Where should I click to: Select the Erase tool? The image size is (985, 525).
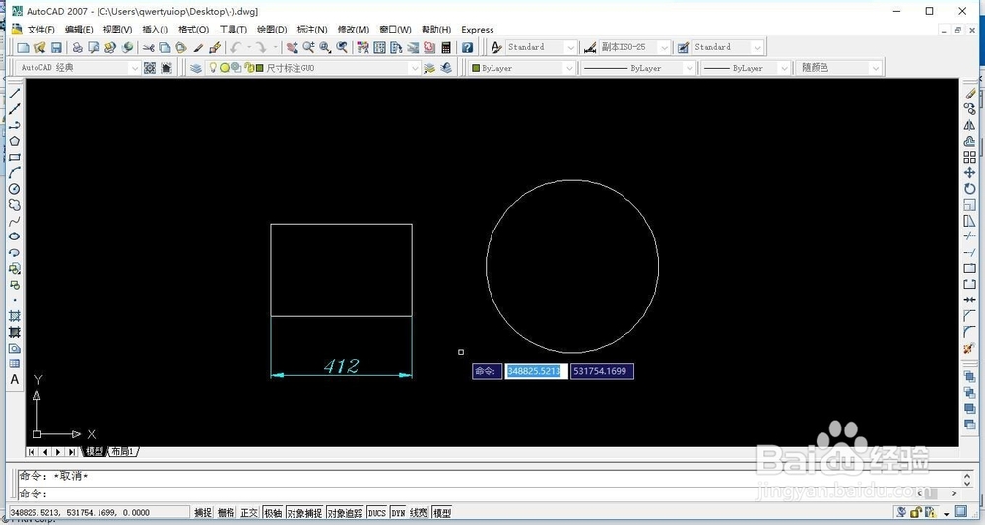(970, 93)
